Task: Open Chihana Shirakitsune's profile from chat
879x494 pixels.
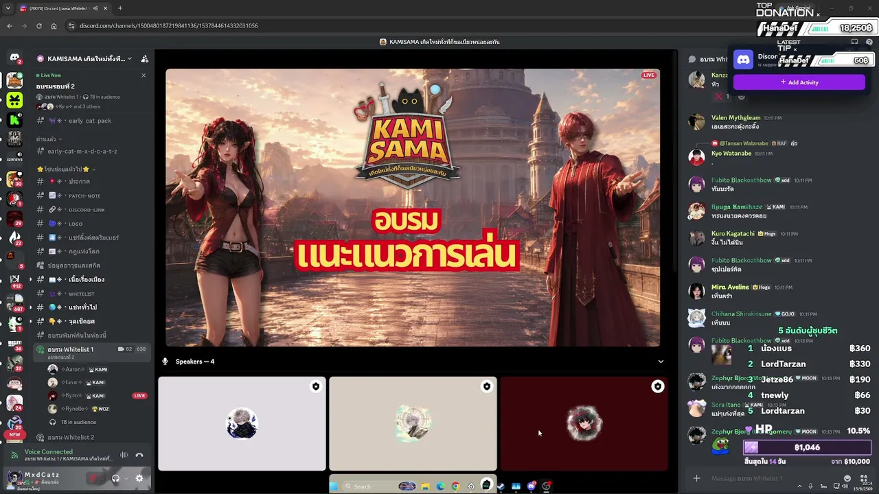Action: pos(742,314)
